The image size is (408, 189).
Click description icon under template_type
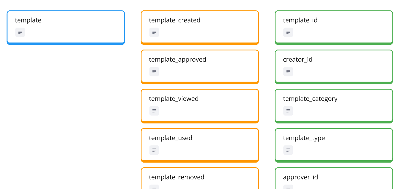coord(288,150)
